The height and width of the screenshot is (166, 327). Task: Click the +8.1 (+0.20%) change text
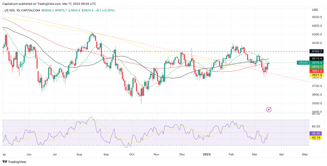(105, 10)
